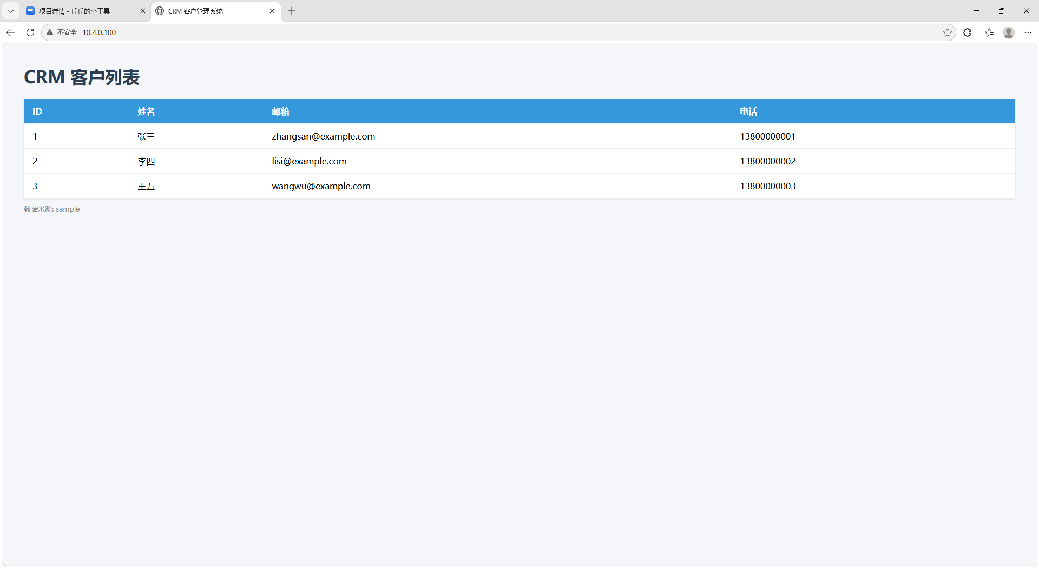Select the name cell 李四
1039x568 pixels.
click(146, 161)
